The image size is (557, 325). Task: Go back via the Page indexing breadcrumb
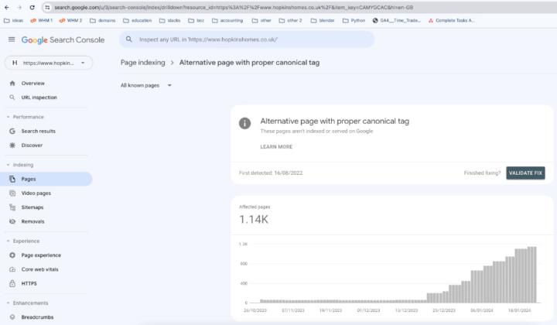[x=143, y=63]
